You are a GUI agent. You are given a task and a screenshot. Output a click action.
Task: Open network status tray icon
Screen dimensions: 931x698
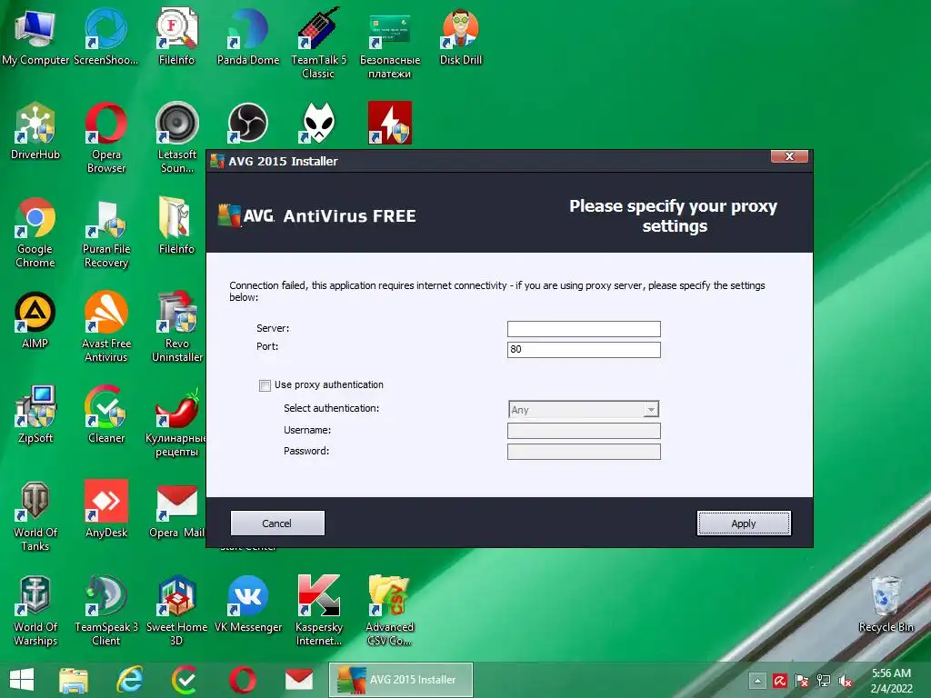tap(824, 681)
